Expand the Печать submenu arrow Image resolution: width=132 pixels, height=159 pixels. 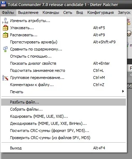tap(123, 91)
